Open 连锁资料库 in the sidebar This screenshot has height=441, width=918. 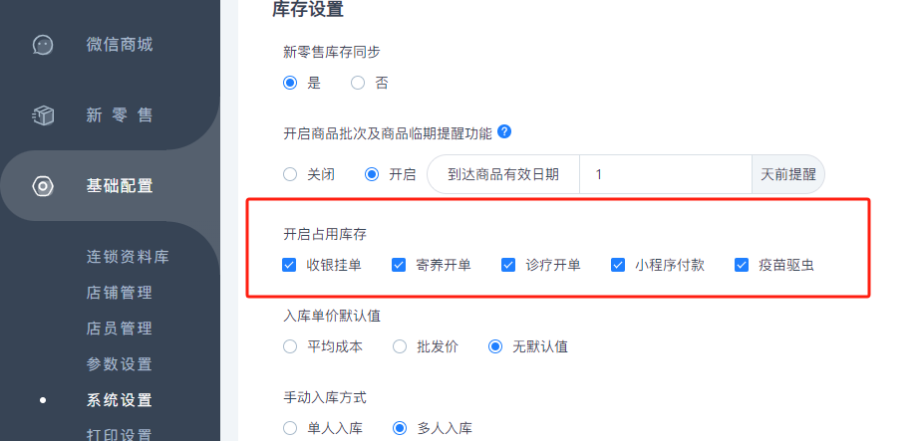coord(128,257)
